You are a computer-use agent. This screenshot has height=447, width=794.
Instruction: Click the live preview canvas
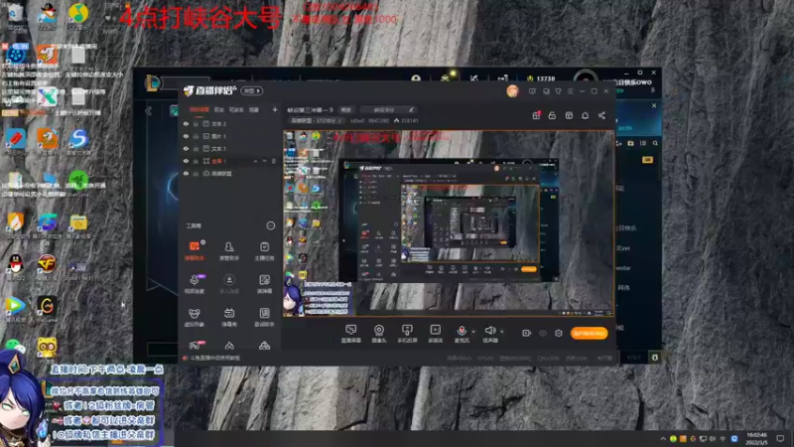[x=449, y=223]
